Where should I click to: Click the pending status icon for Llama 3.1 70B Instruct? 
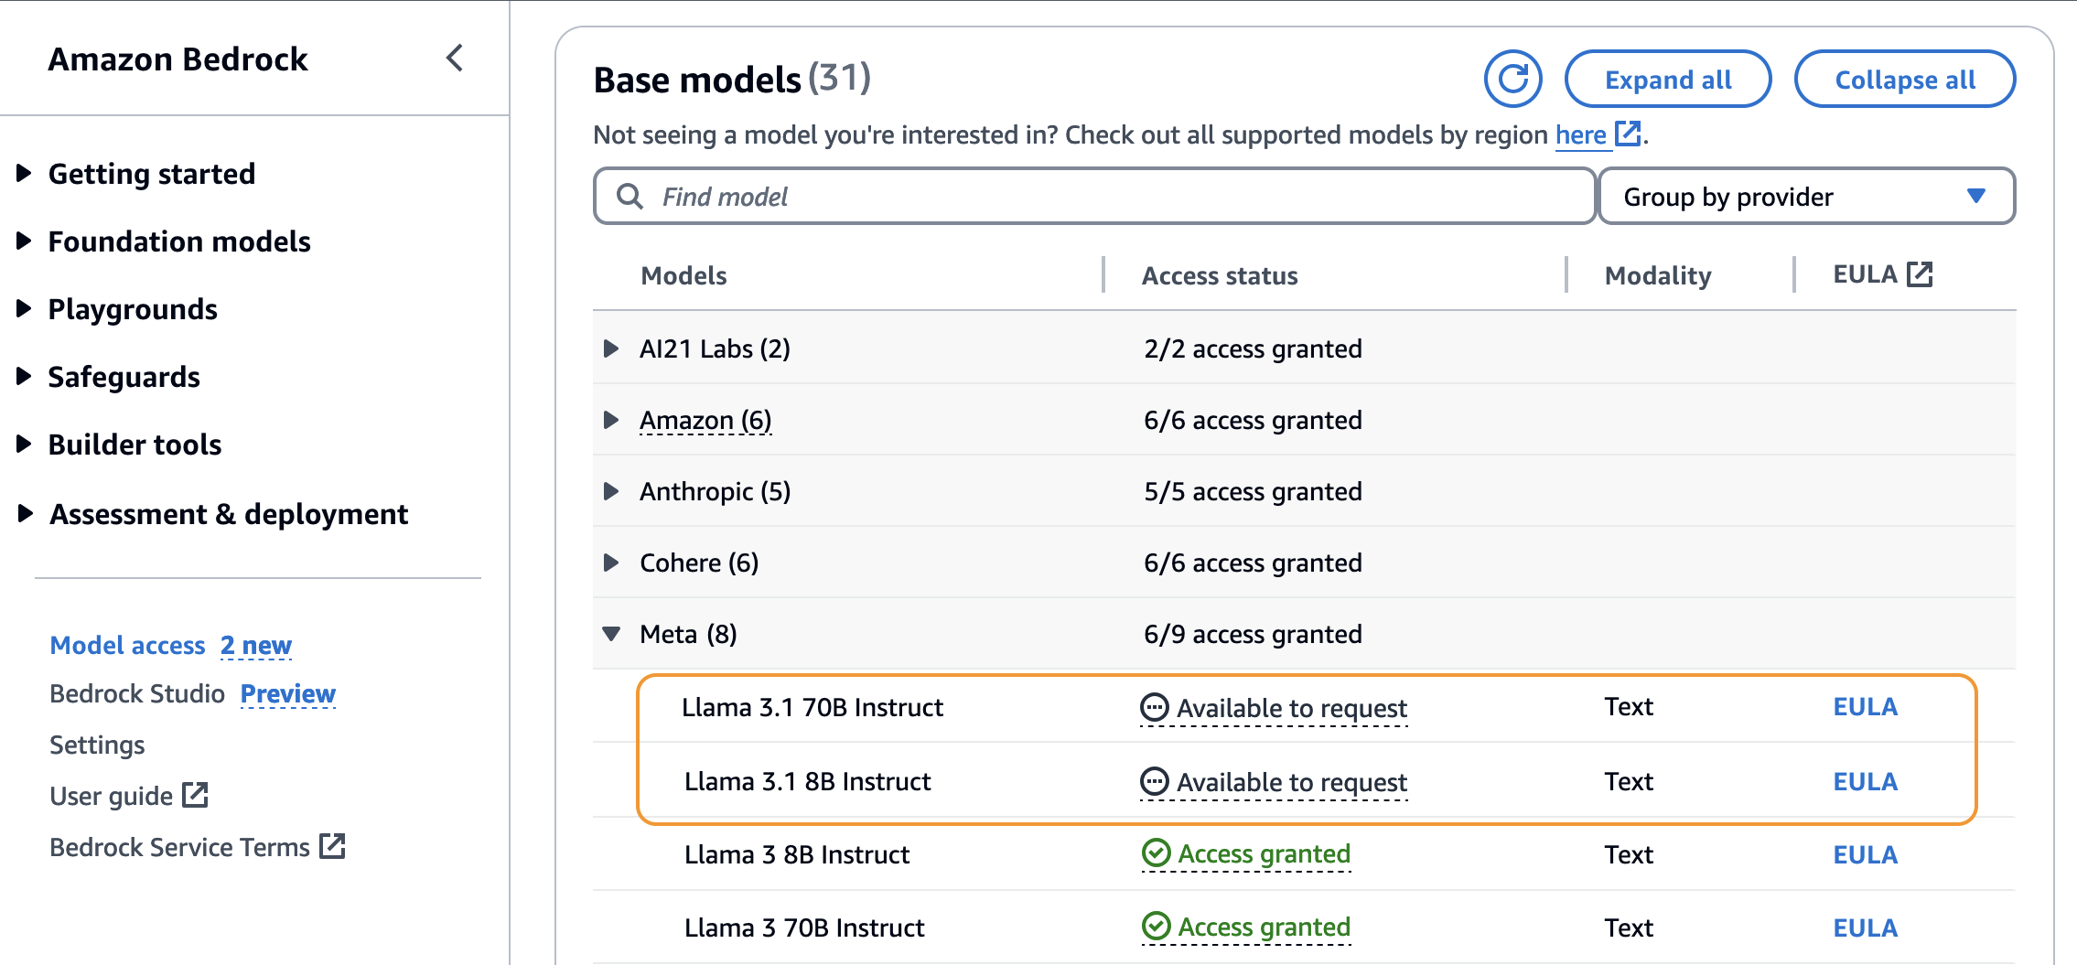coord(1154,707)
